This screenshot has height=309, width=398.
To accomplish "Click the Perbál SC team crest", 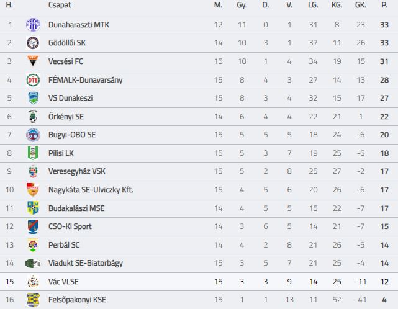I will click(34, 245).
